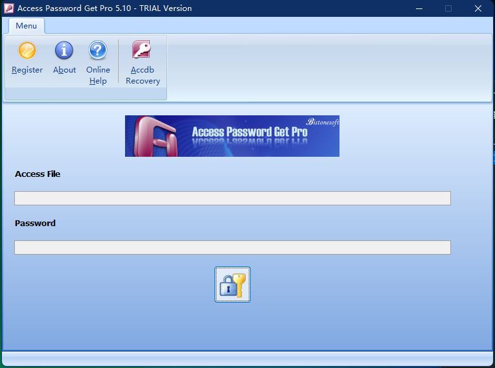The width and height of the screenshot is (495, 368).
Task: Click the Access File path field
Action: (233, 198)
